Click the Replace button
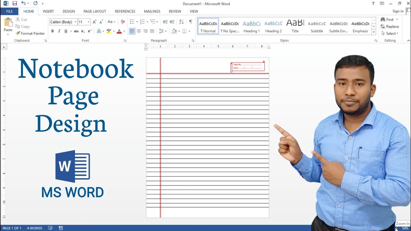 (x=389, y=27)
